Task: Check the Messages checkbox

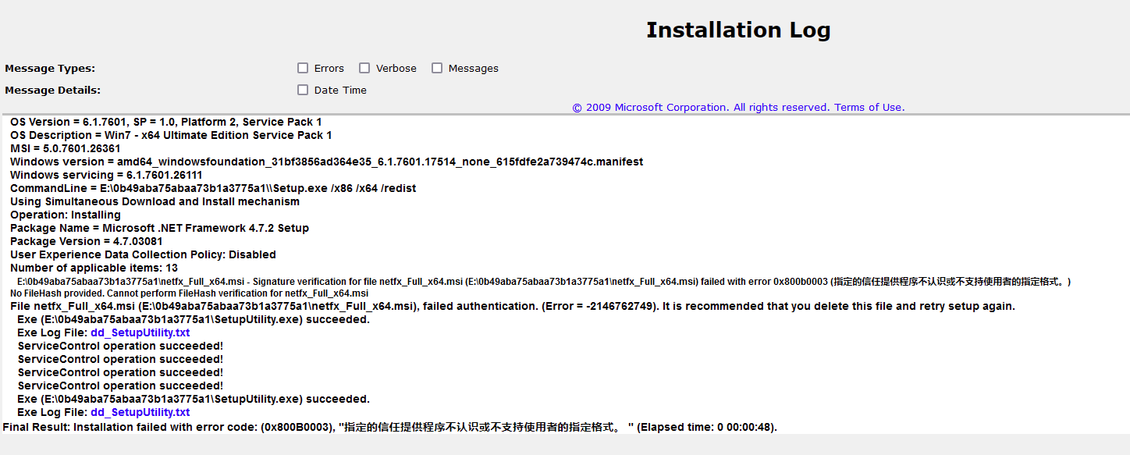Action: 437,68
